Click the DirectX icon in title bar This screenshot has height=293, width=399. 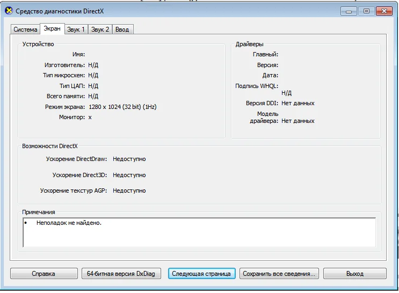point(9,11)
